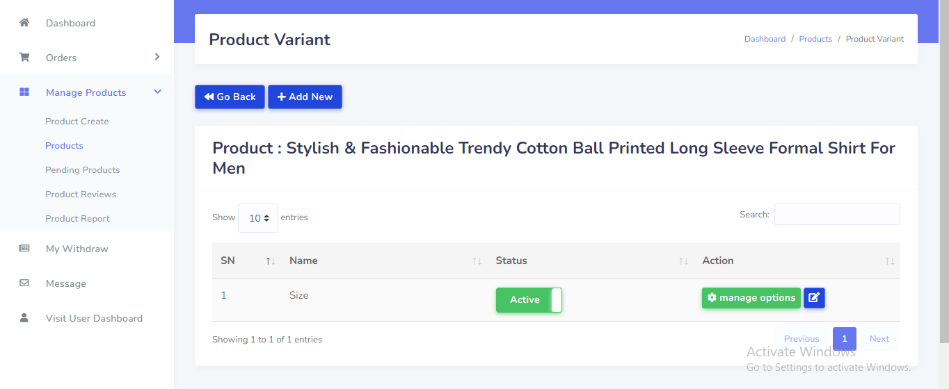Screen dimensions: 949x389
Task: Sort the table by Status column
Action: pos(683,261)
